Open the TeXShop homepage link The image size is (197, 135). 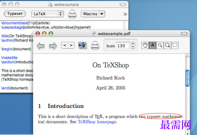[x=97, y=122]
